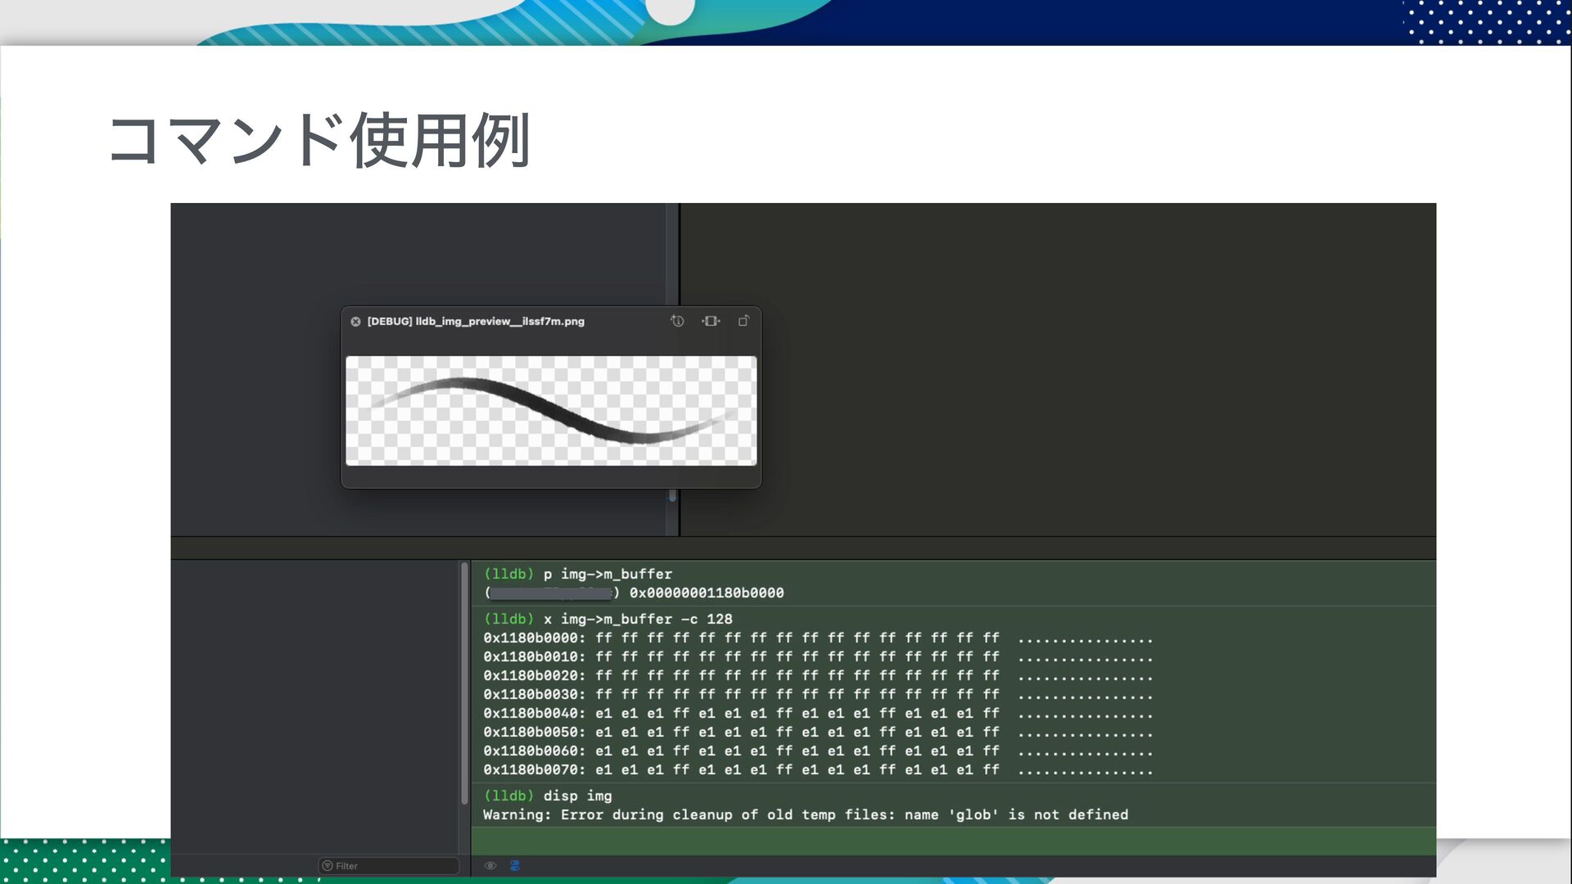Screen dimensions: 1572x884
Task: Select the 'disp img' command line
Action: point(577,796)
